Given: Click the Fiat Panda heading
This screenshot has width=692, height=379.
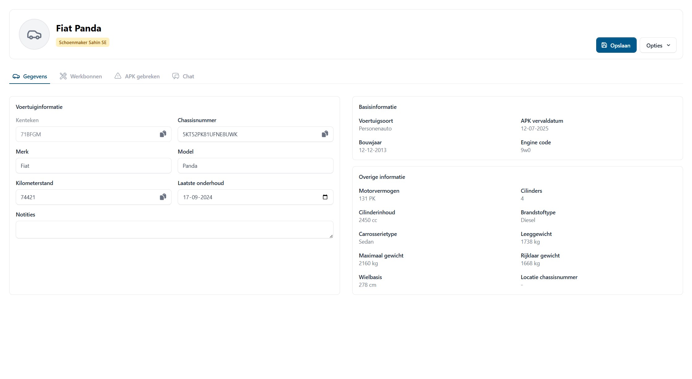Looking at the screenshot, I should 79,28.
